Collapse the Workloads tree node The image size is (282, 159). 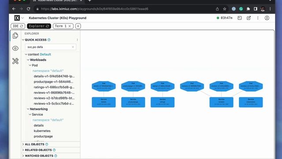[x=28, y=60]
